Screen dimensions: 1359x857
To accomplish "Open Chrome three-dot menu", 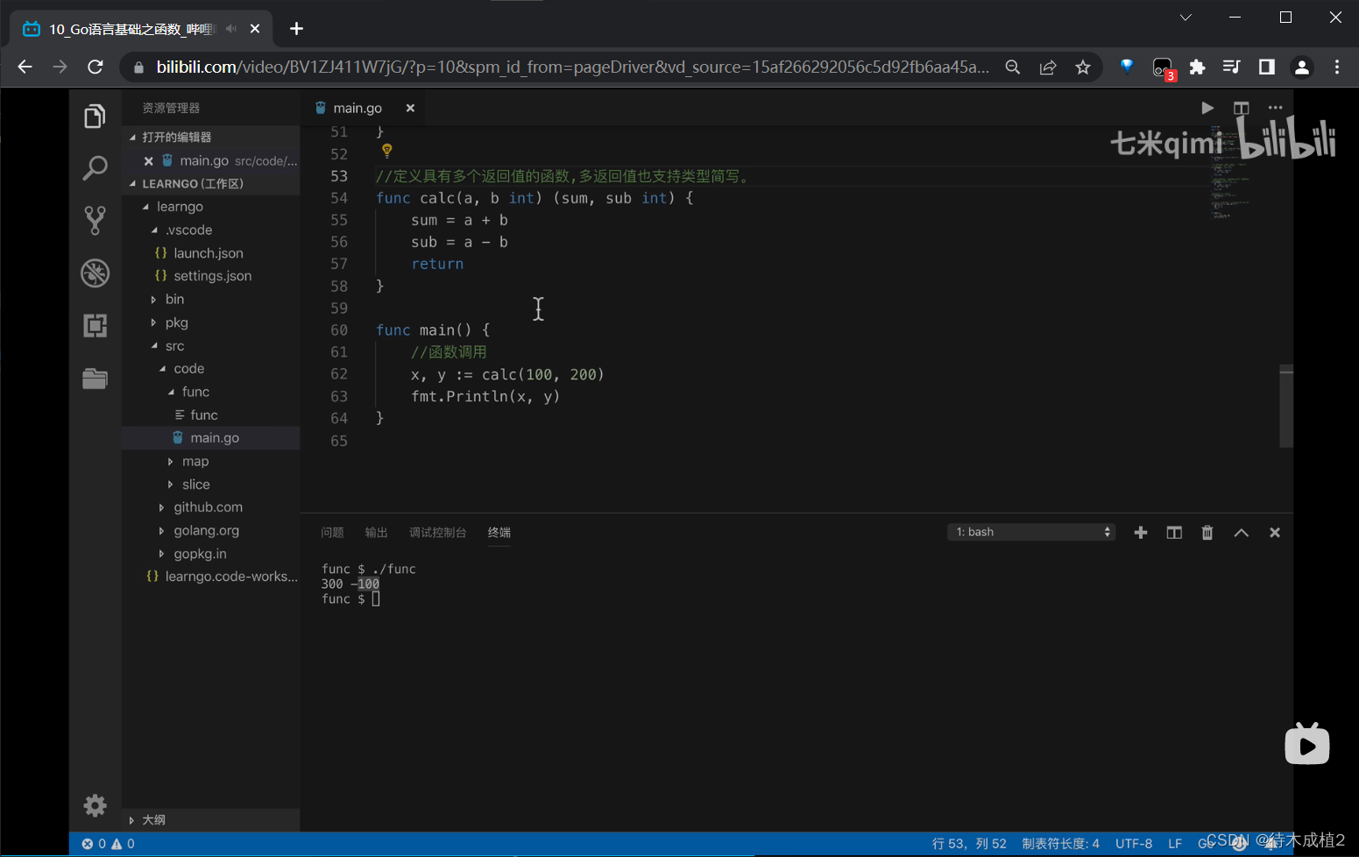I will (x=1337, y=67).
